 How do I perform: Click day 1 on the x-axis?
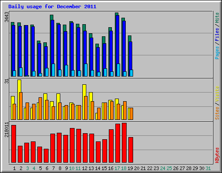pos(14,168)
